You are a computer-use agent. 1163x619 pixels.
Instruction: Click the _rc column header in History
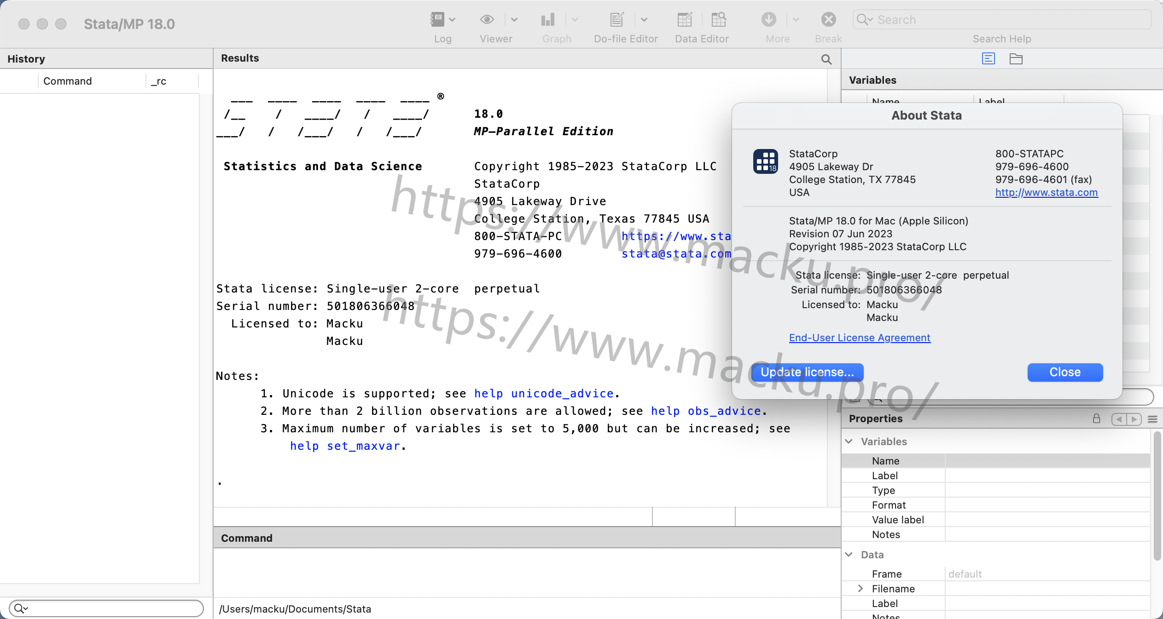[172, 81]
